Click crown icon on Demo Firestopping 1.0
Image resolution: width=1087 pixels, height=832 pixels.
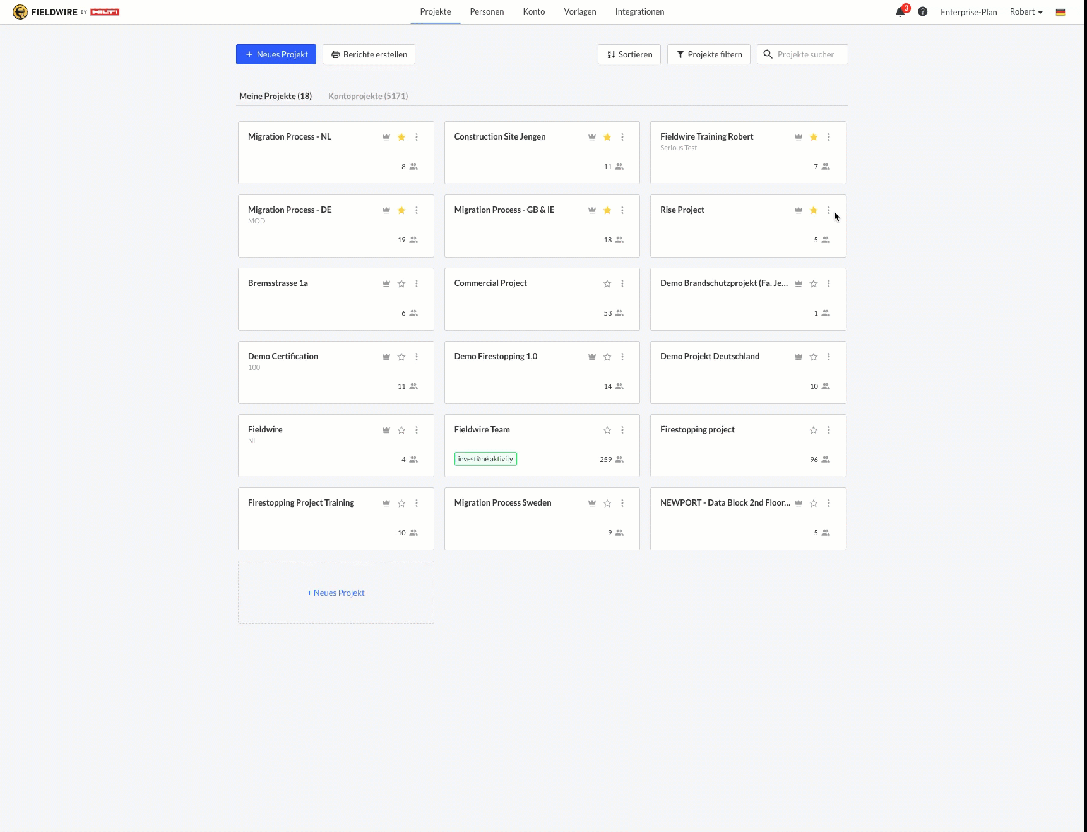coord(592,357)
